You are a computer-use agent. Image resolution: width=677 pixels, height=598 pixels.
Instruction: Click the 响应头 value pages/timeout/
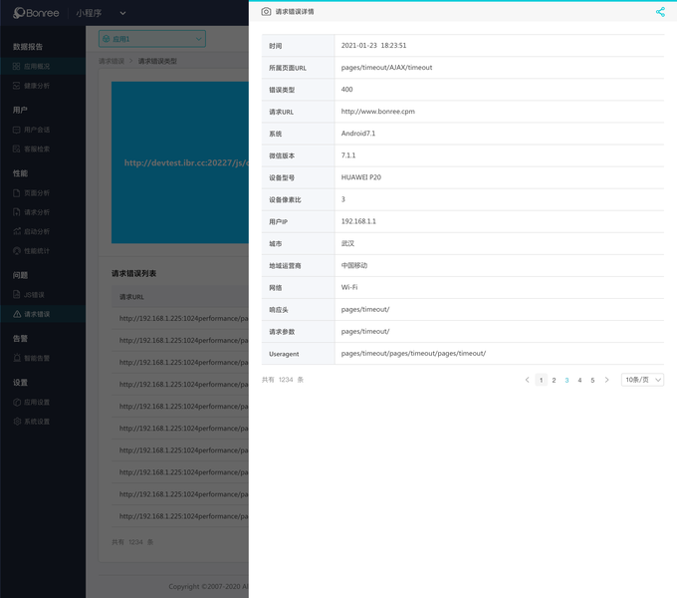click(365, 309)
